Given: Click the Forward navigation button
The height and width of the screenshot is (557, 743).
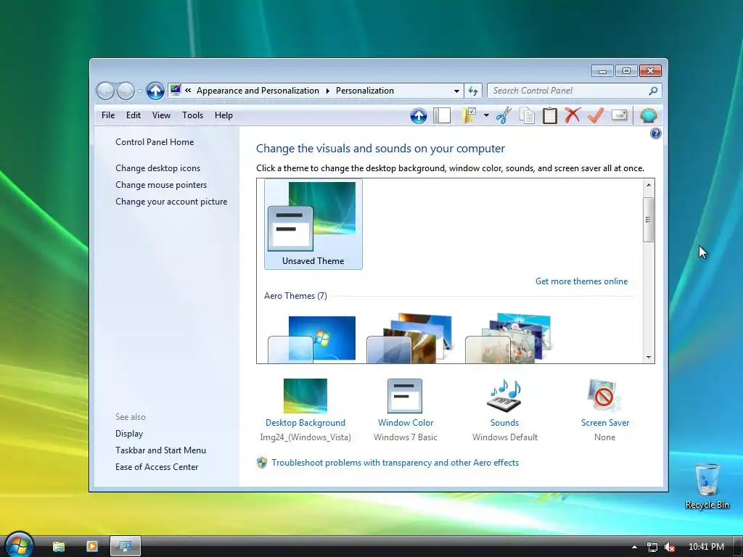Looking at the screenshot, I should (126, 91).
